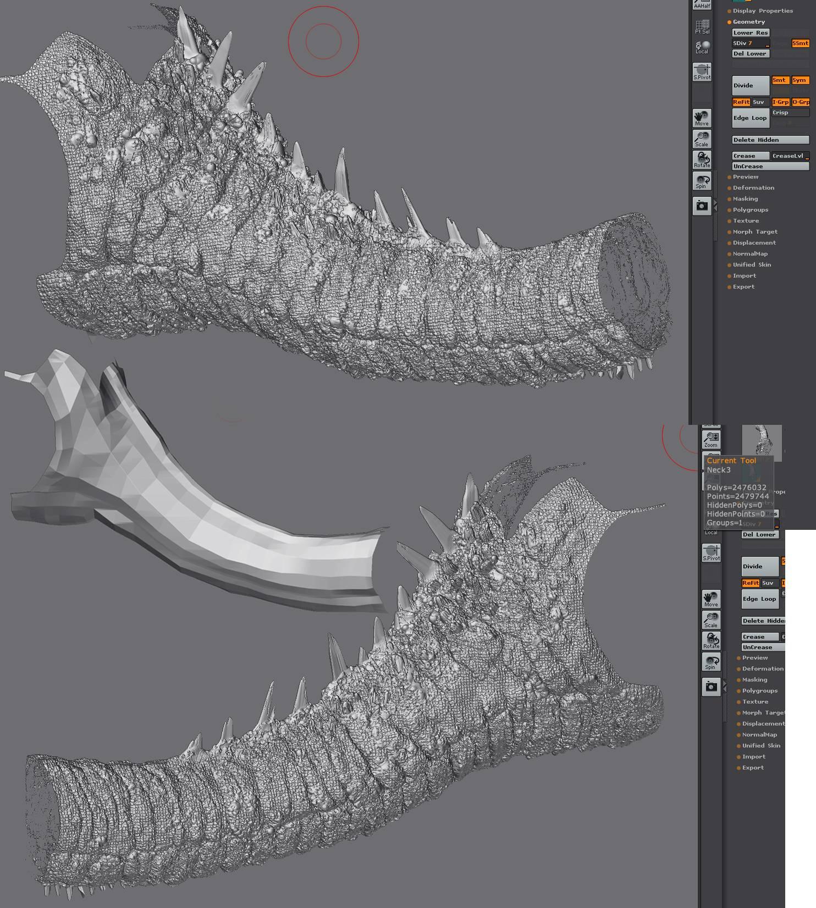Toggle the Smt smoothing option off
Screen dimensions: 816x908
tap(780, 80)
